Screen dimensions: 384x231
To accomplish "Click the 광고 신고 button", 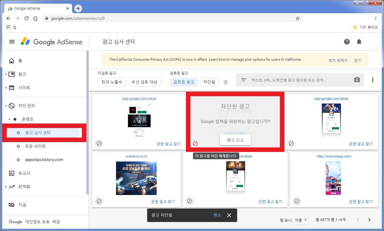I will (x=235, y=140).
